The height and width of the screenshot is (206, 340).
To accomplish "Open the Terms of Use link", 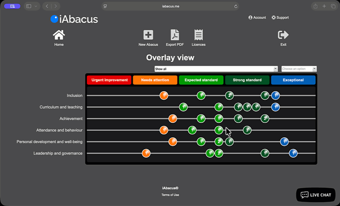I will point(170,195).
